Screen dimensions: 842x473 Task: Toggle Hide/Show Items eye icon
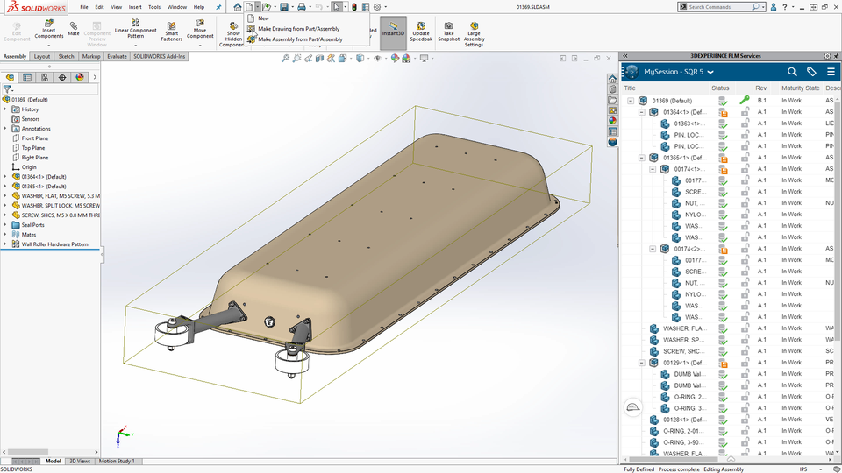click(377, 58)
